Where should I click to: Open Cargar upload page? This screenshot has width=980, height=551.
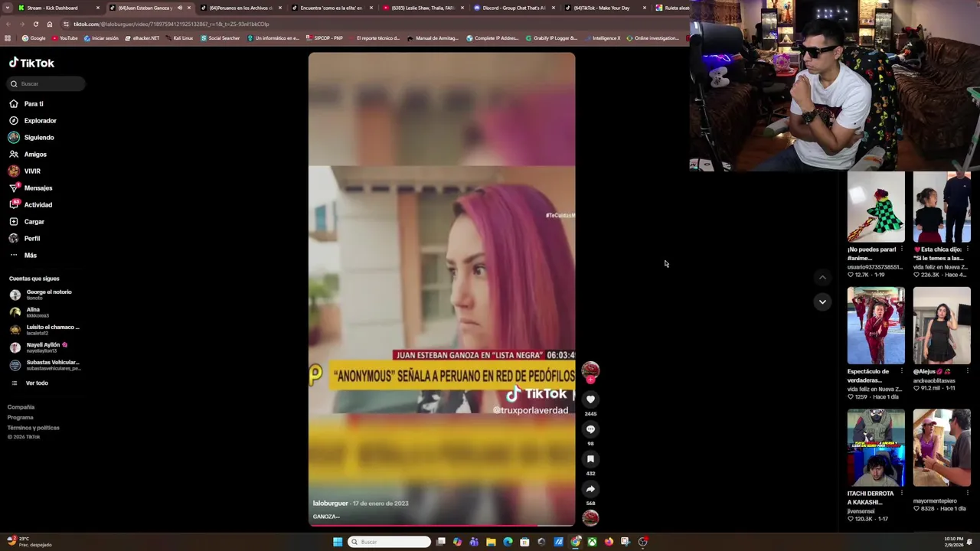click(x=27, y=222)
